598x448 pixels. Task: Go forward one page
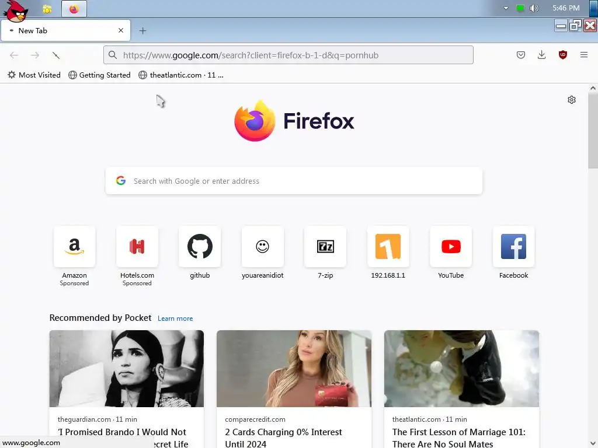coord(35,55)
